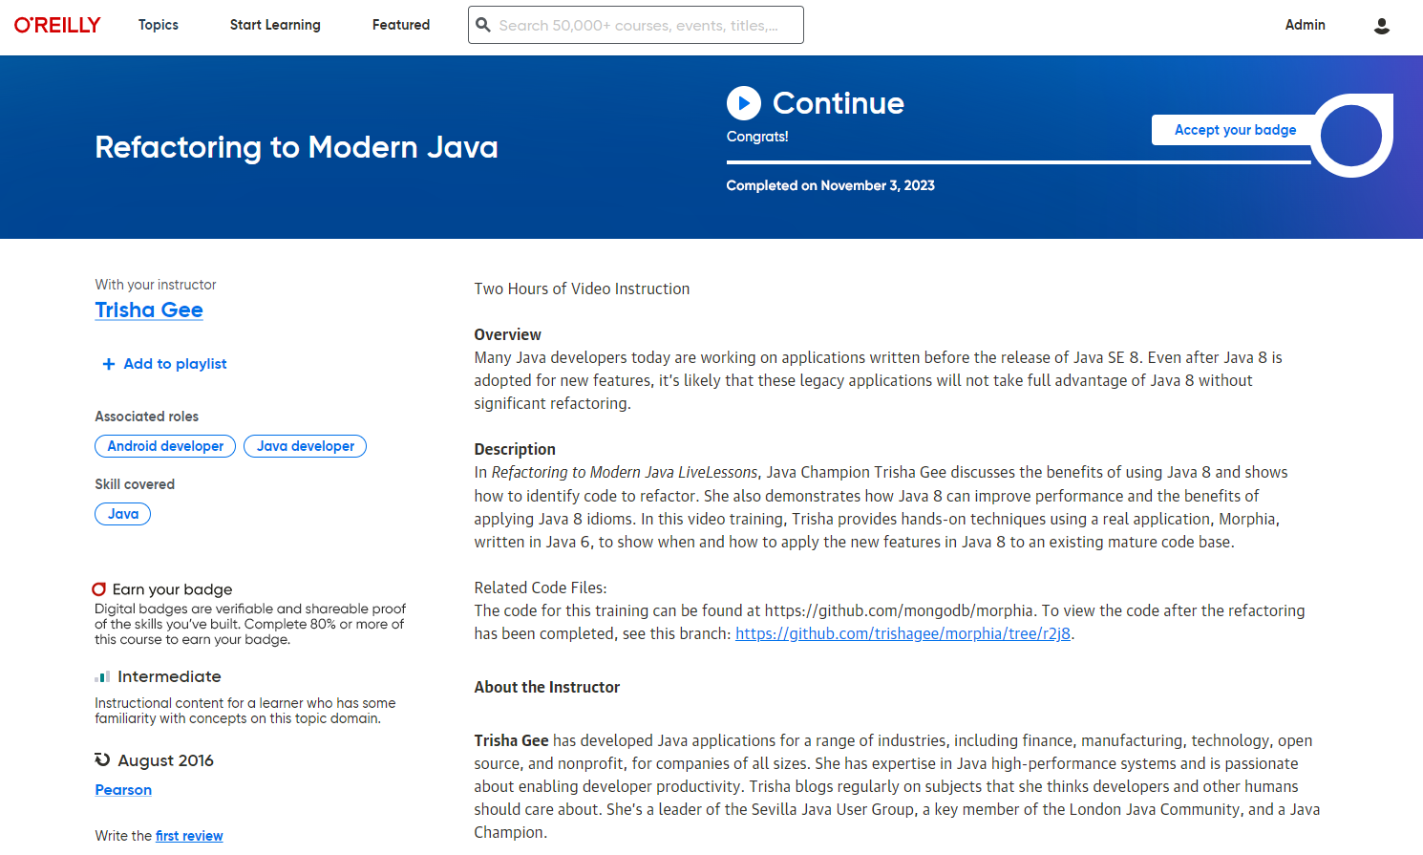Image resolution: width=1423 pixels, height=855 pixels.
Task: Click the Intermediate level bars icon
Action: coord(102,677)
